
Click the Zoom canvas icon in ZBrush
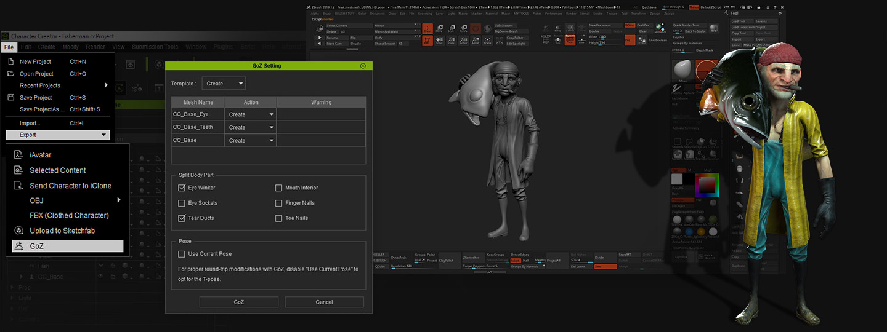(452, 41)
